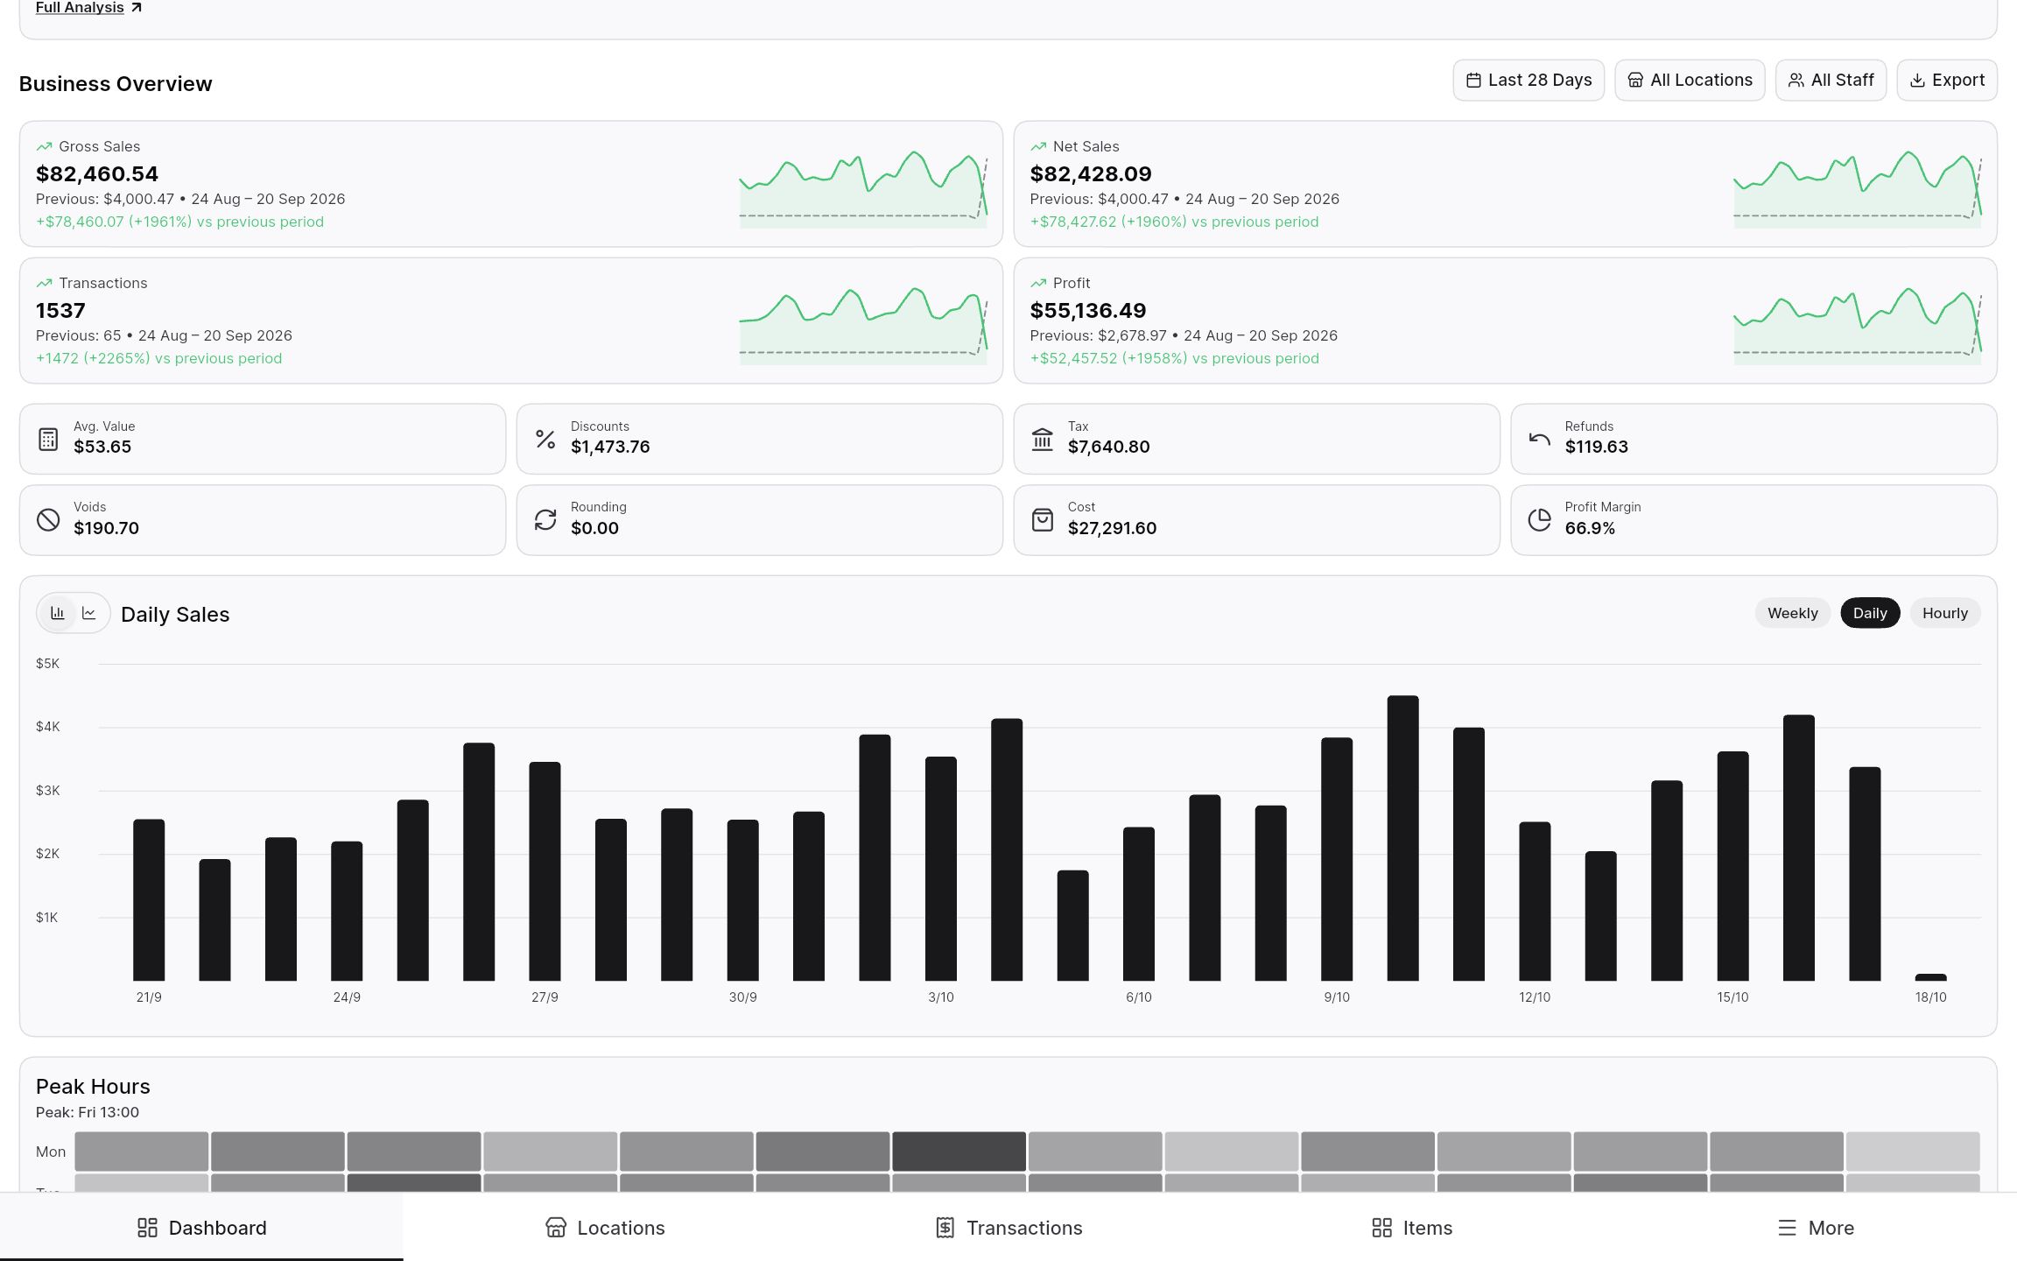The width and height of the screenshot is (2017, 1261).
Task: Click the Voids ban circle icon
Action: pos(49,519)
